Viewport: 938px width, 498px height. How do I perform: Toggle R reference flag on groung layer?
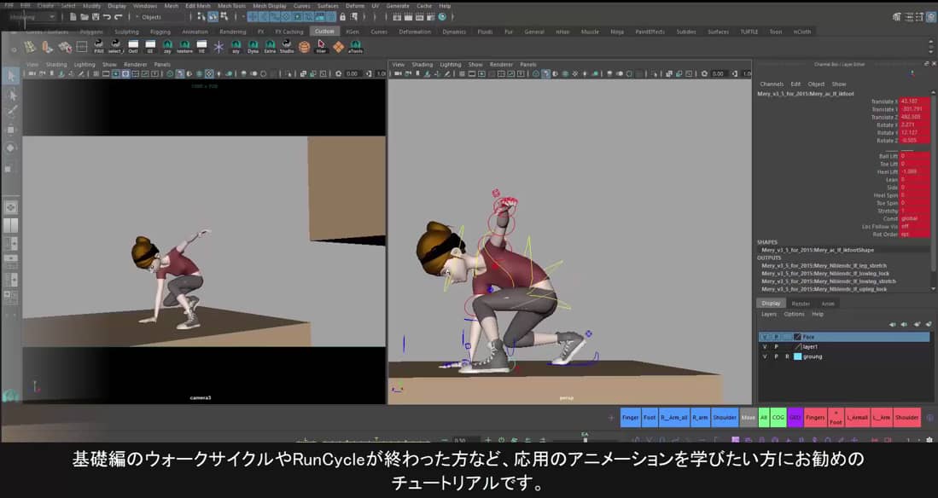tap(787, 356)
